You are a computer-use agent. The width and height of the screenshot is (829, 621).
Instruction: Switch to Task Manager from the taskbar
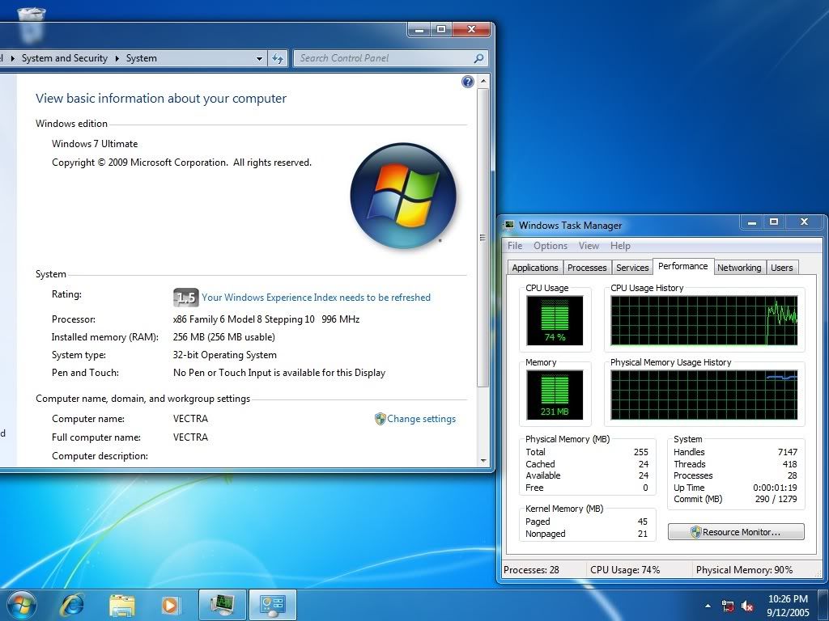point(223,604)
